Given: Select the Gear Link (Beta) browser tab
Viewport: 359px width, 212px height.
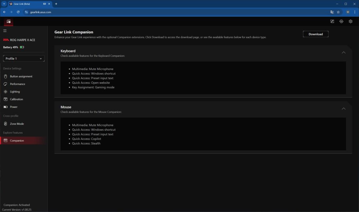Looking at the screenshot, I should [x=30, y=4].
